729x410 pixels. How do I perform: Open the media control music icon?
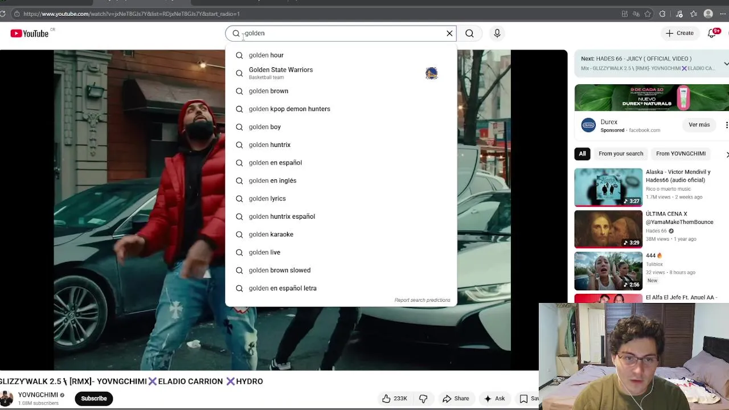point(679,14)
